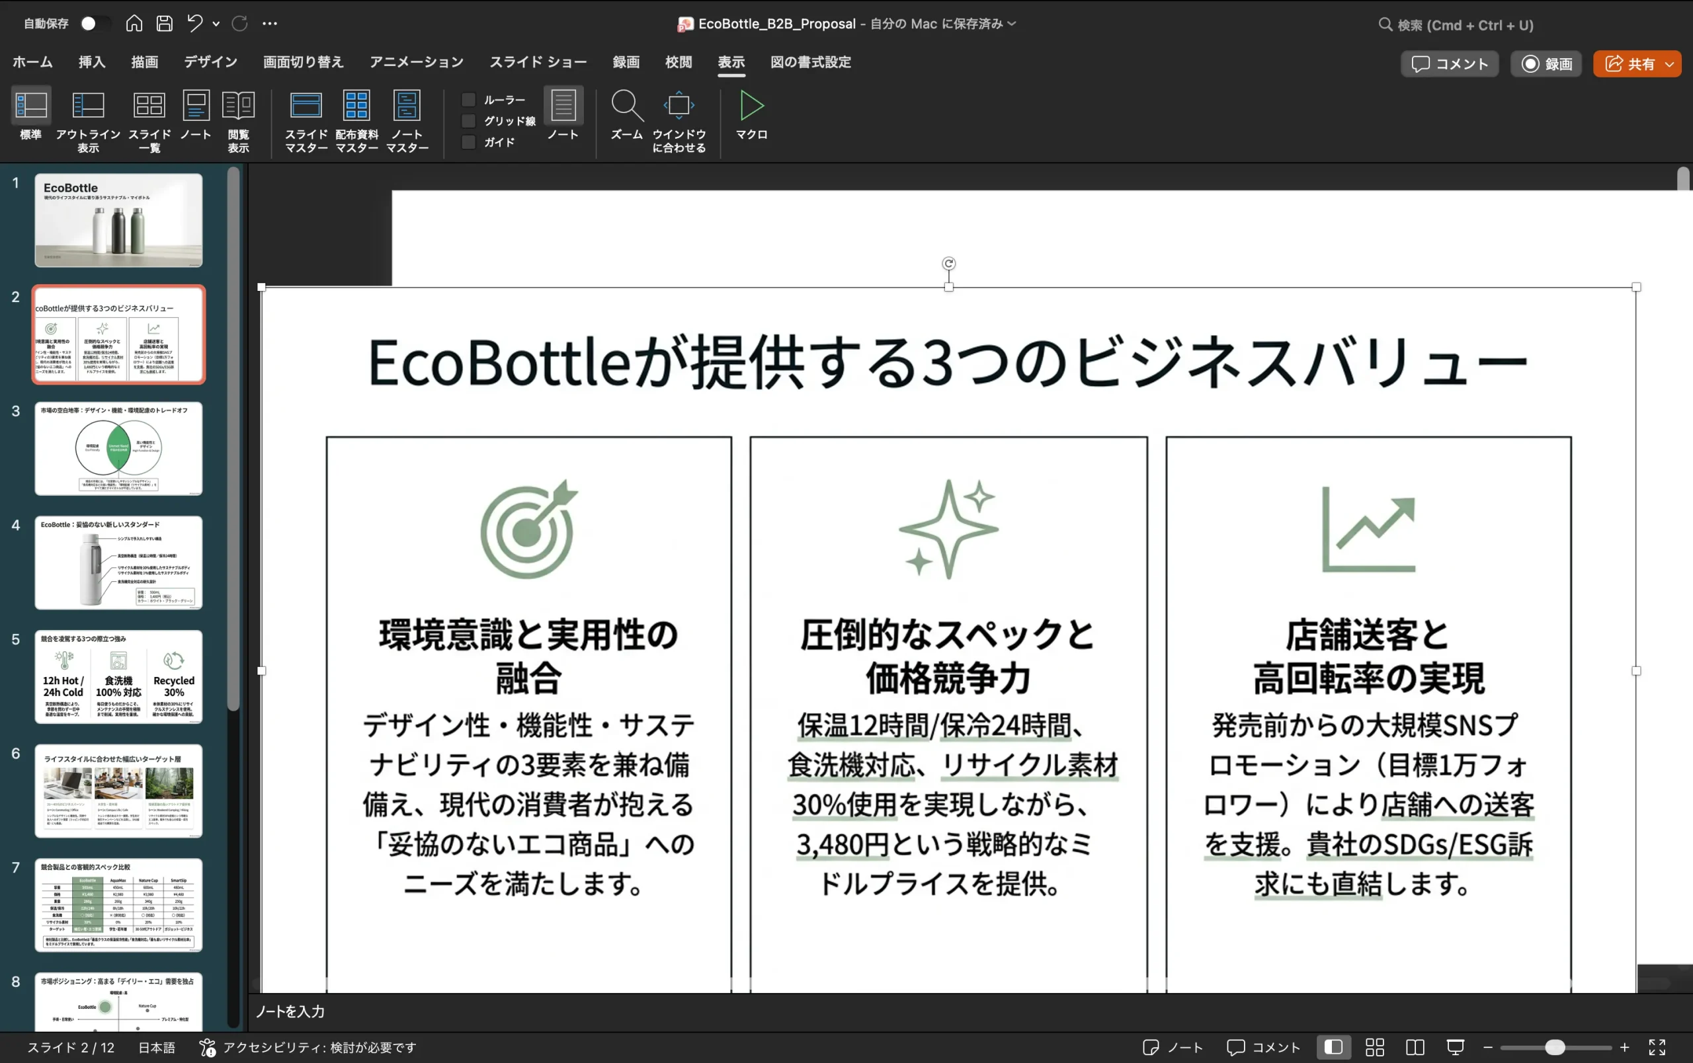Open Handout Master (配布資料マスター)
1693x1063 pixels.
click(x=356, y=121)
